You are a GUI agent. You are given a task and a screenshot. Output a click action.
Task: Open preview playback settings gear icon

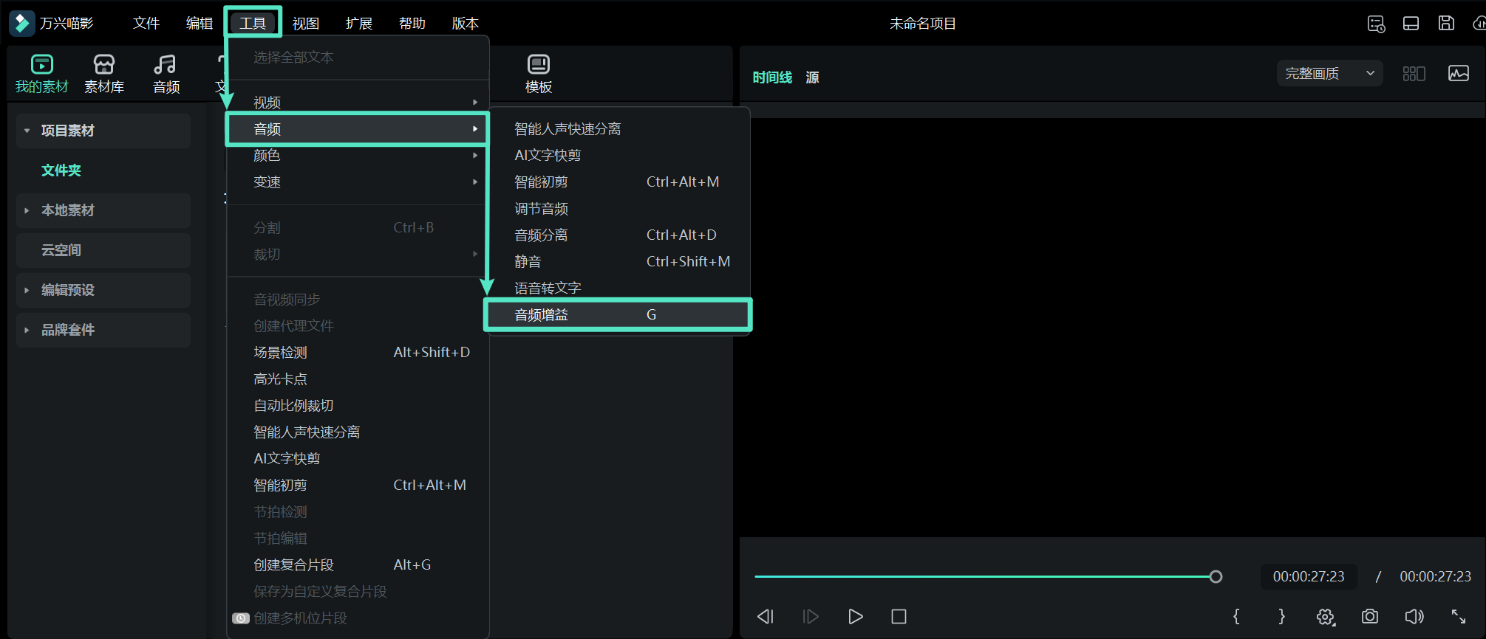[x=1326, y=617]
